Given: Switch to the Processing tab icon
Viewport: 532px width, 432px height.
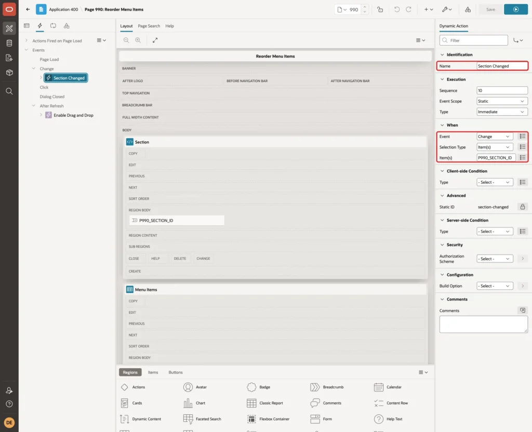Looking at the screenshot, I should [x=54, y=26].
